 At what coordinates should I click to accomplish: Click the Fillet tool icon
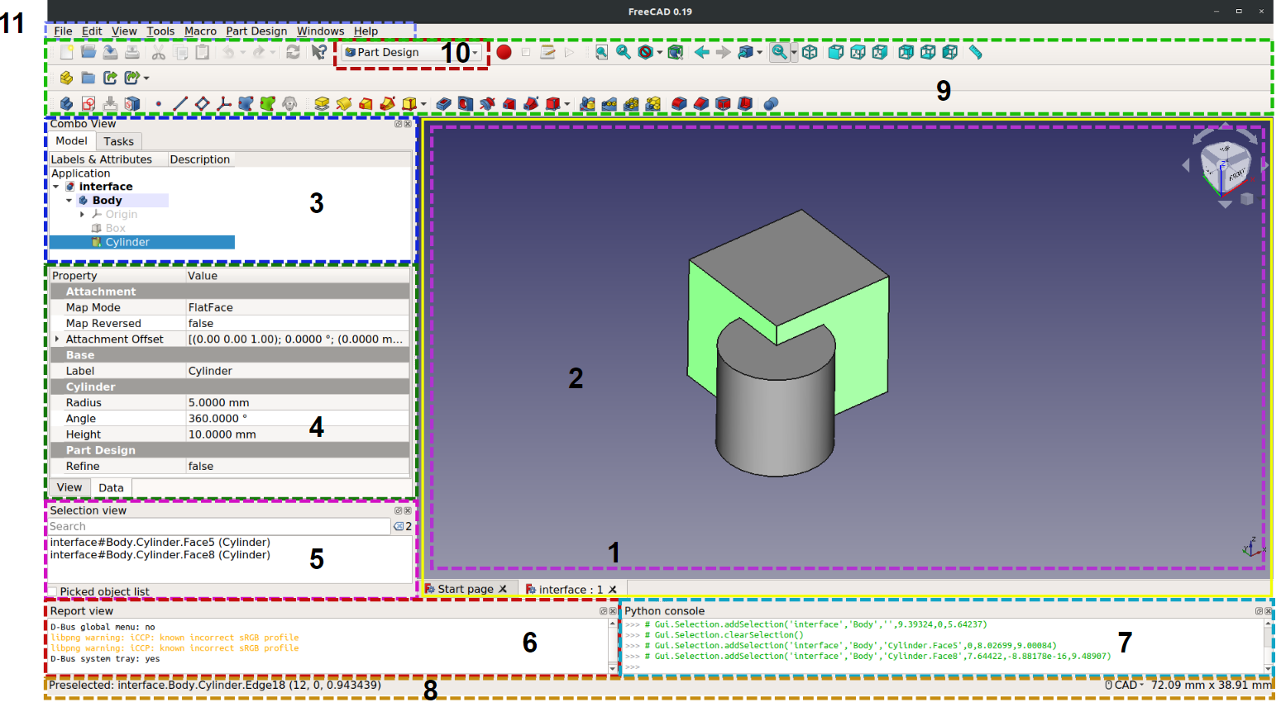coord(679,103)
